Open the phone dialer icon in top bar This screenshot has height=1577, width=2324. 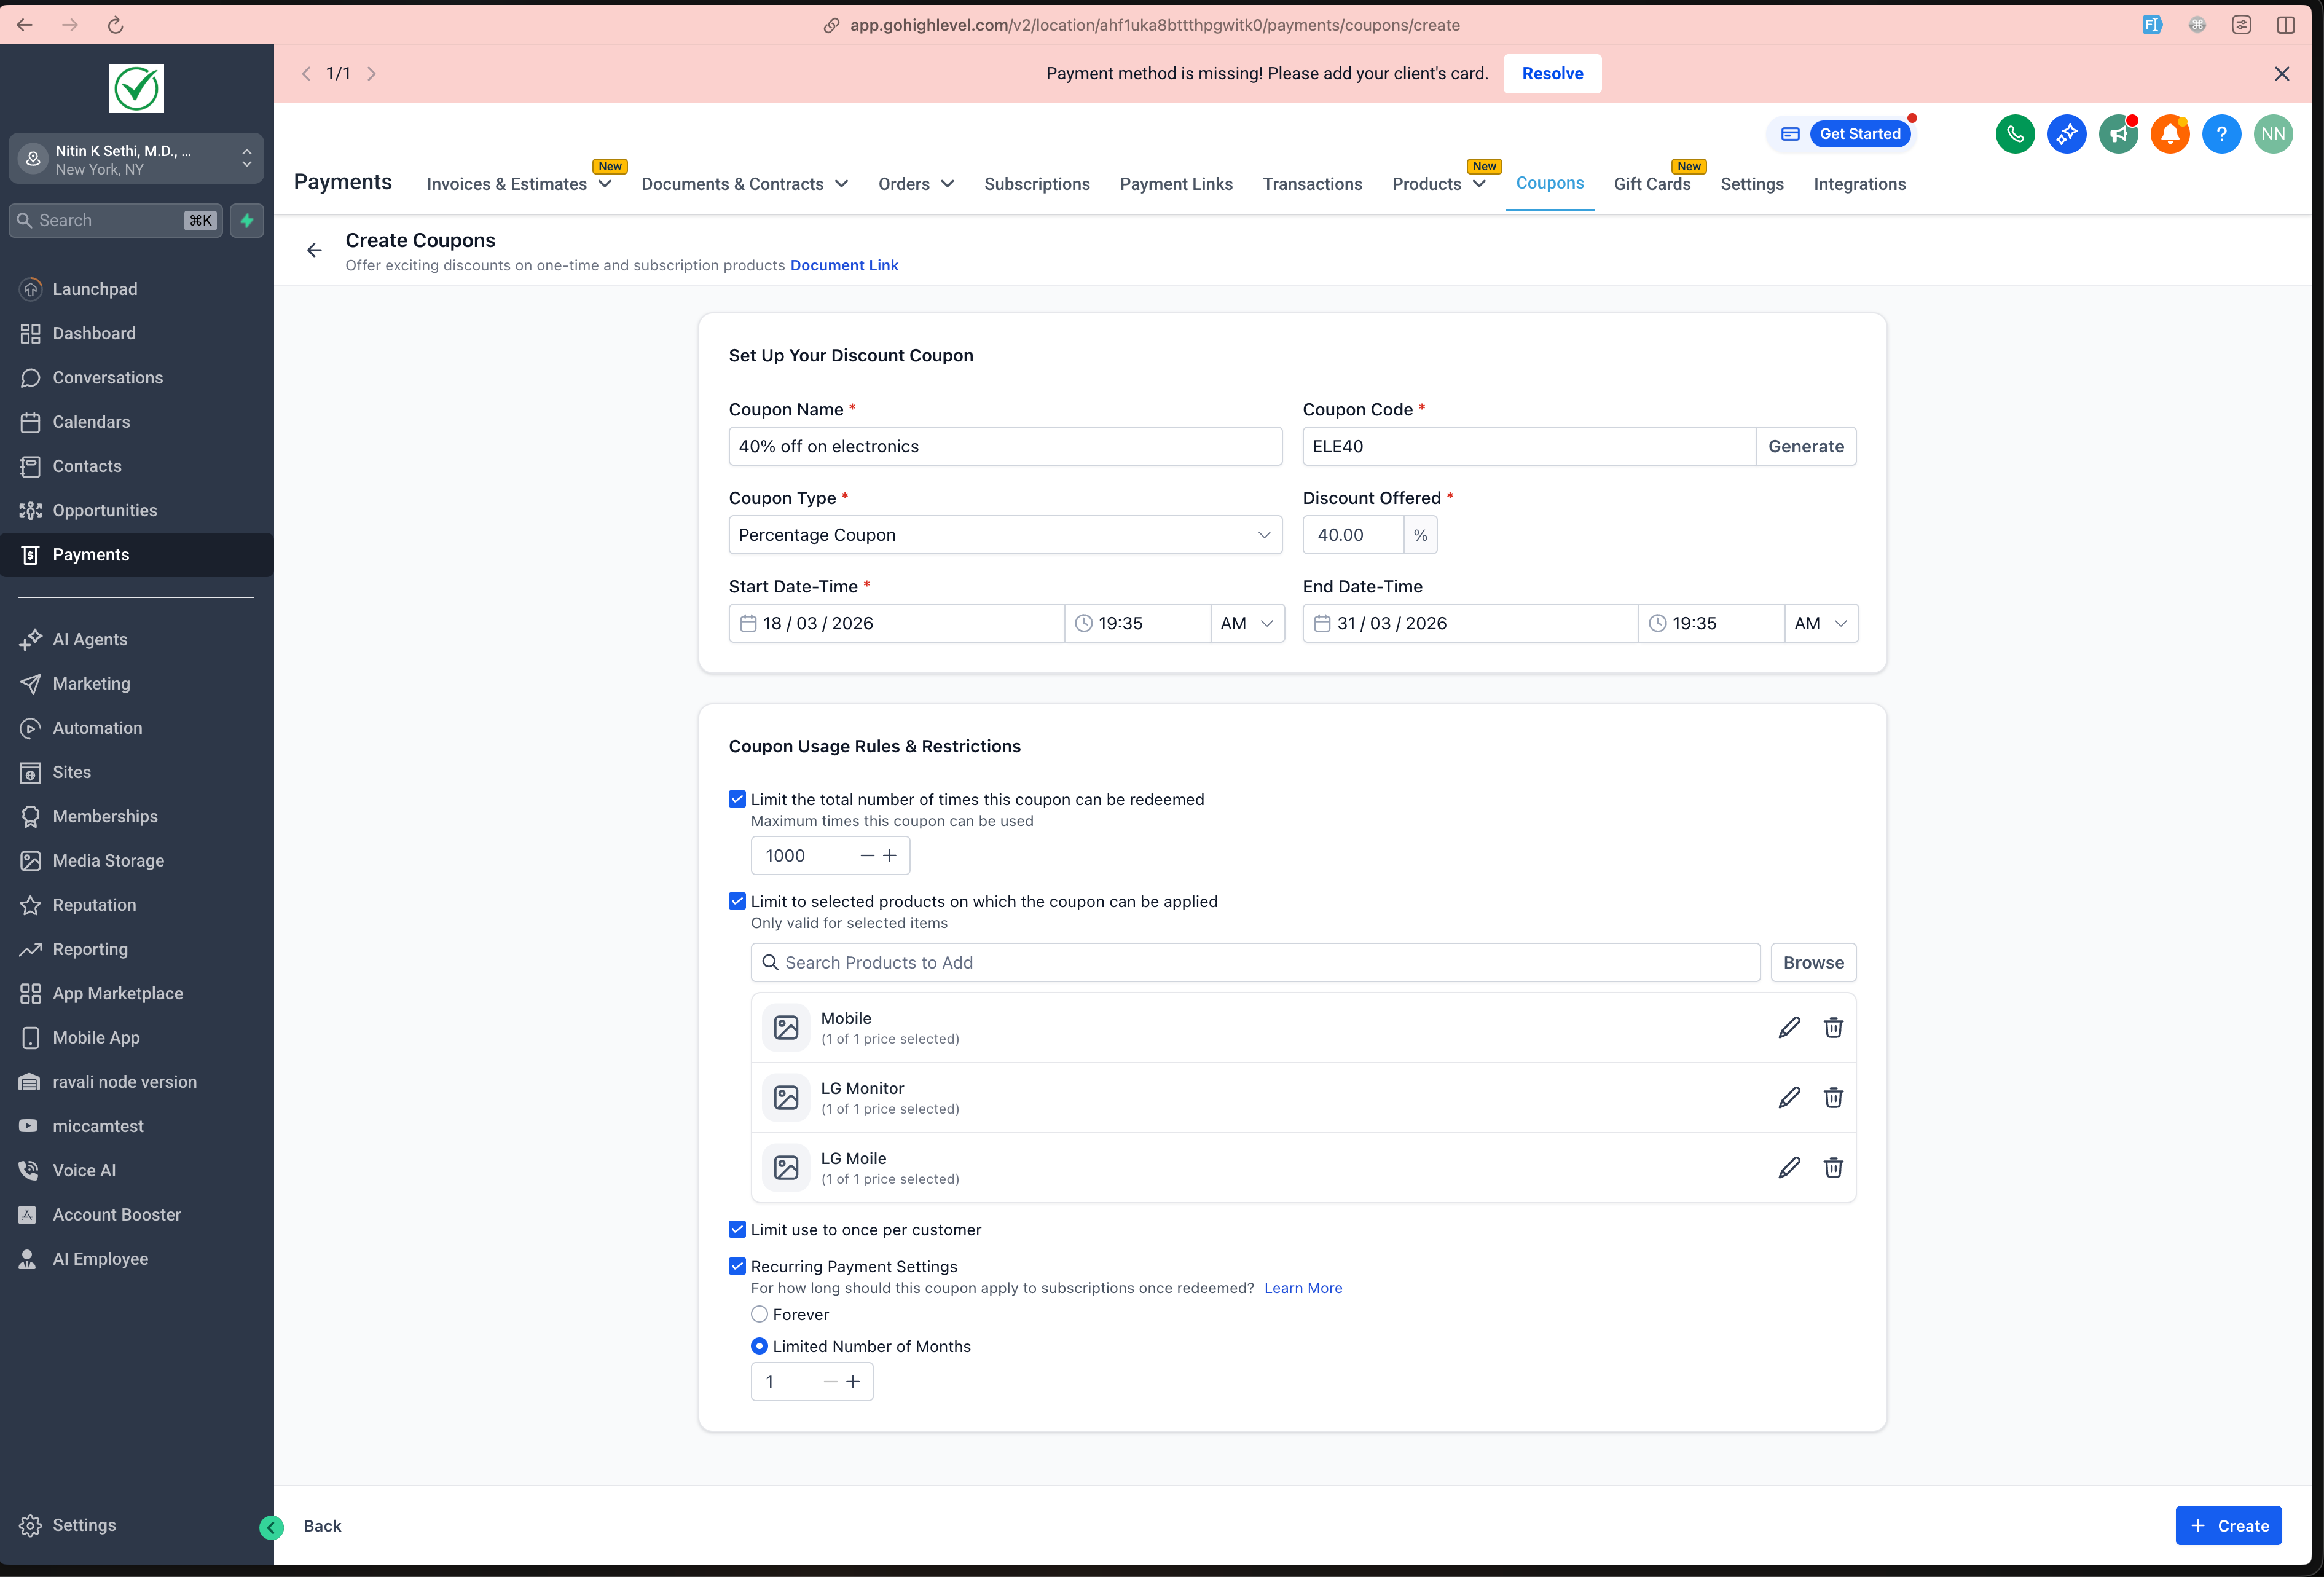point(2015,133)
